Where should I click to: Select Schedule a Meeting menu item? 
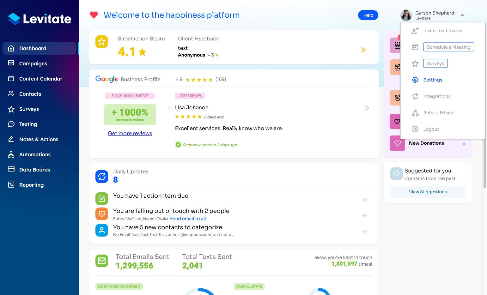(448, 47)
